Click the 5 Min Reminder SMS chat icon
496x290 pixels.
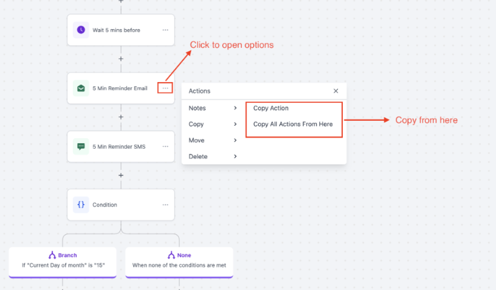81,147
